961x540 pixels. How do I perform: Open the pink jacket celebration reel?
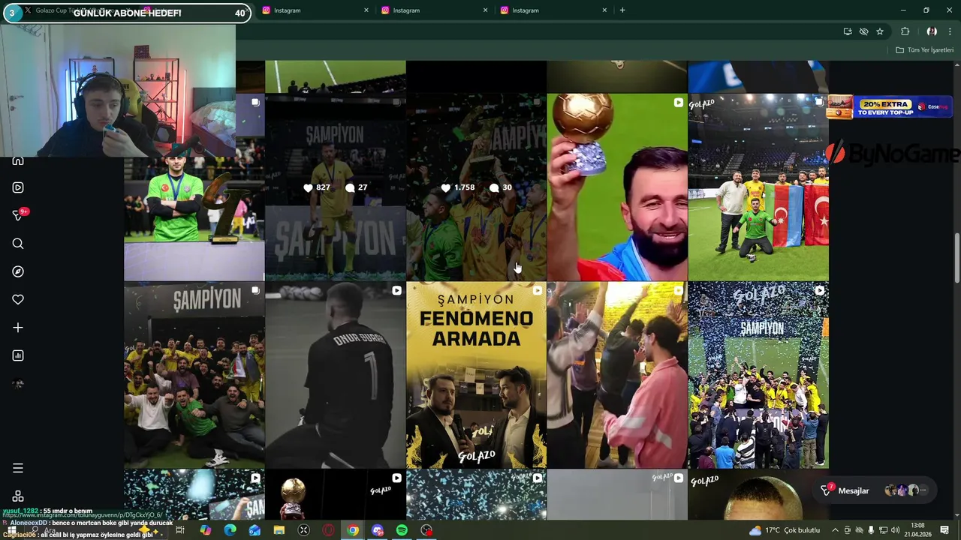click(x=617, y=375)
